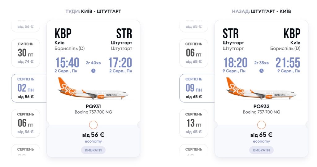
Task: Choose the 06 Серпень return date tile
Action: tap(194, 53)
